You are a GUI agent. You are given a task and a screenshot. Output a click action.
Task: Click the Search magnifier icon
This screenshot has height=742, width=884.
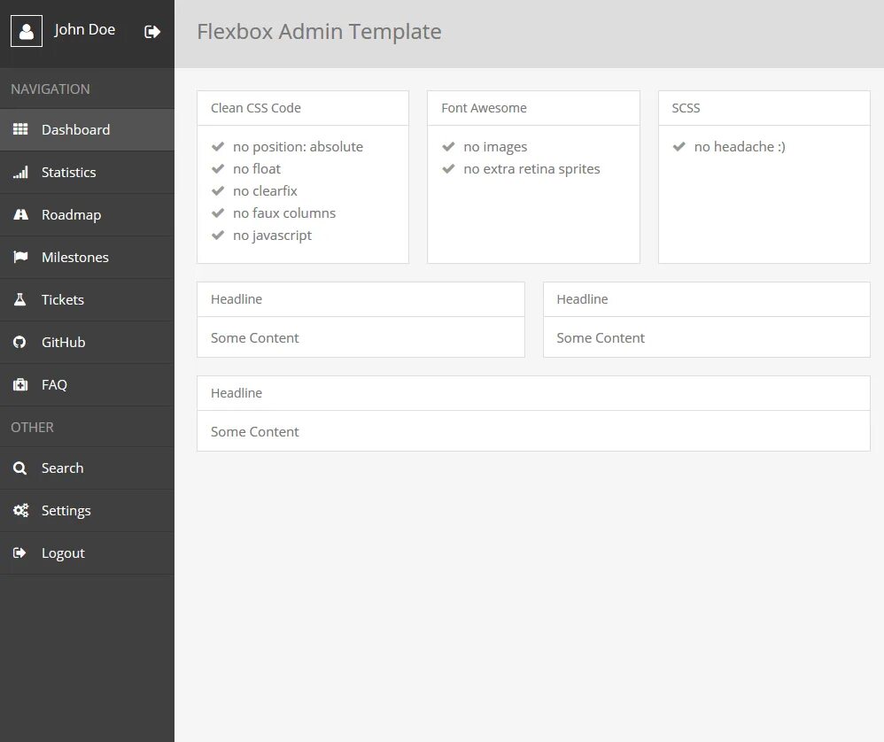[20, 468]
